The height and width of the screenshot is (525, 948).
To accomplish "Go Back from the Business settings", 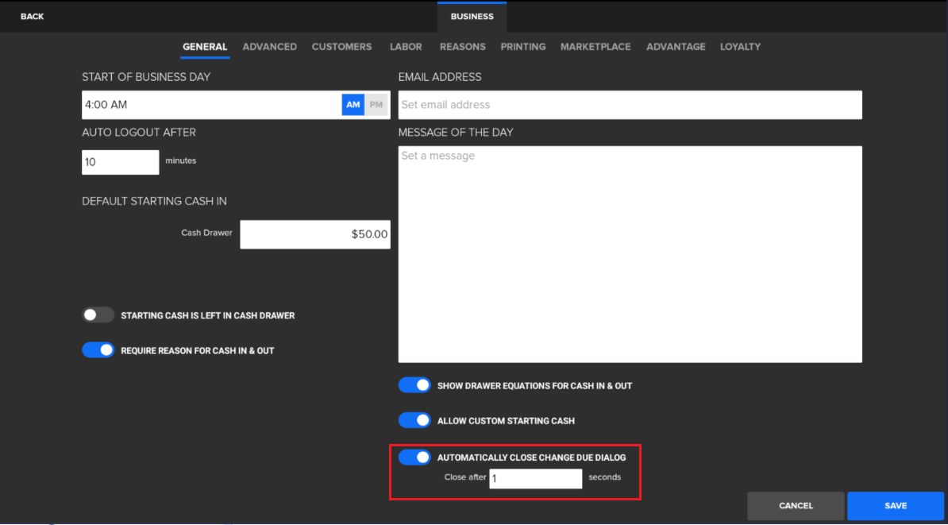I will [33, 17].
